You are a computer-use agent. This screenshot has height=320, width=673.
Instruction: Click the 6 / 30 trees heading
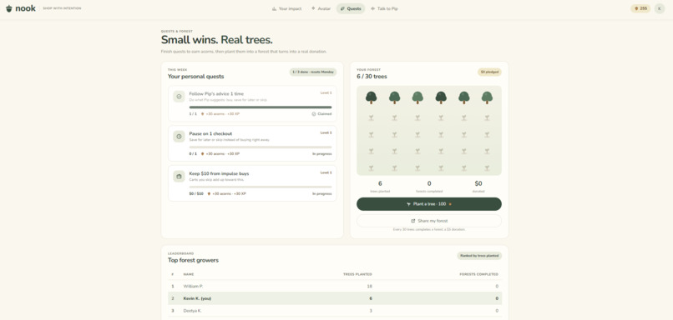click(x=372, y=77)
